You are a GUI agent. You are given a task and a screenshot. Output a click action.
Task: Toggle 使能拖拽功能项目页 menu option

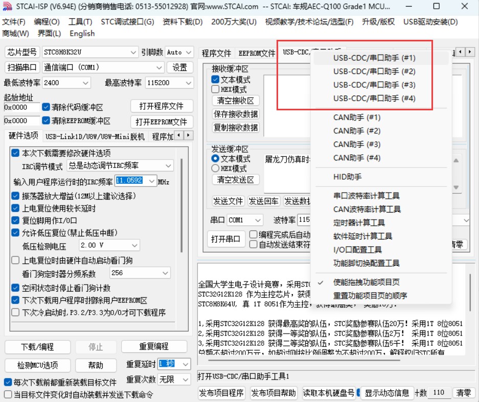point(381,282)
